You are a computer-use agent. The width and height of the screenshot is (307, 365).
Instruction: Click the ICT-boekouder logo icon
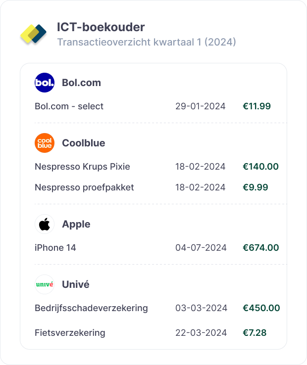(x=33, y=33)
